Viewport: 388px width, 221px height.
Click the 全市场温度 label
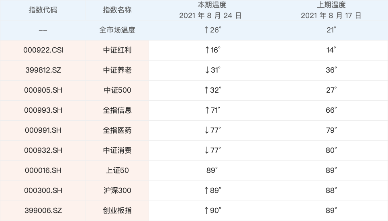(x=117, y=30)
